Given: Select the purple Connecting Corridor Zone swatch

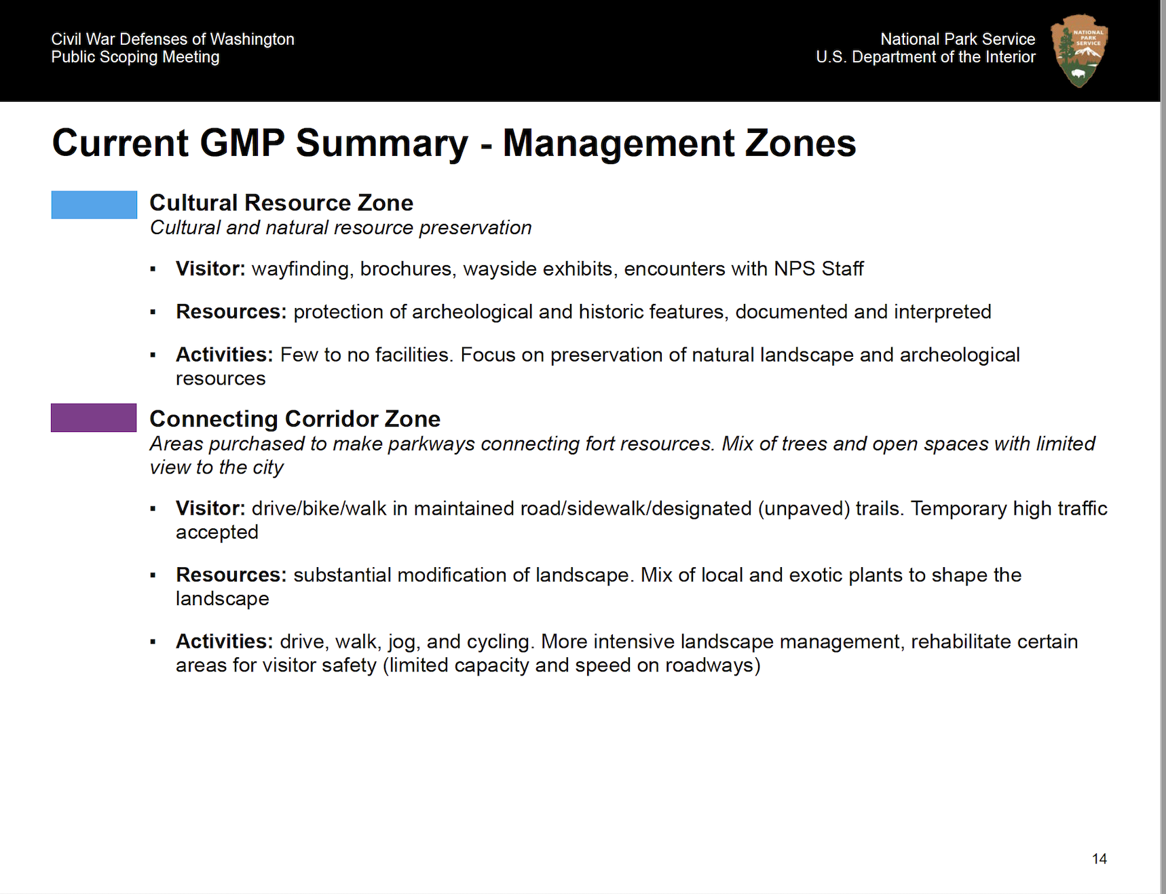Looking at the screenshot, I should [94, 418].
